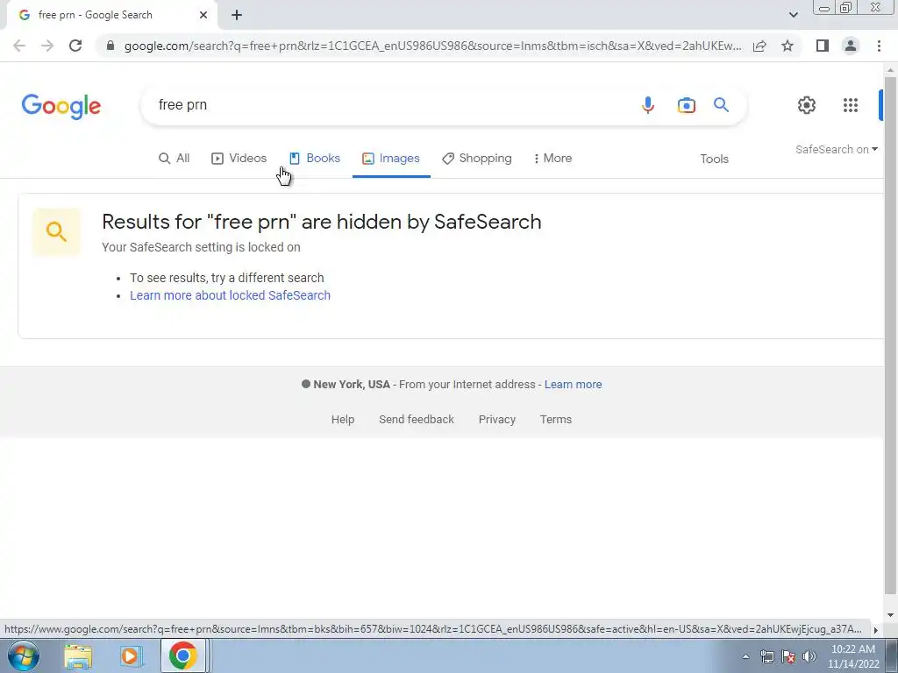Switch to the Videos results tab
Image resolution: width=898 pixels, height=673 pixels.
tap(239, 159)
